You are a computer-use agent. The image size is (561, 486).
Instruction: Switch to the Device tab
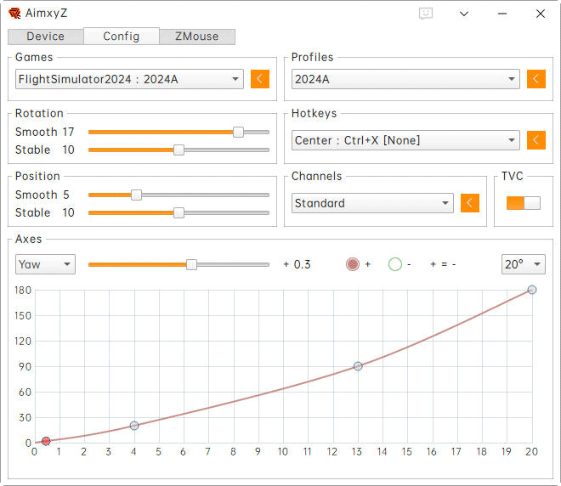pyautogui.click(x=46, y=37)
